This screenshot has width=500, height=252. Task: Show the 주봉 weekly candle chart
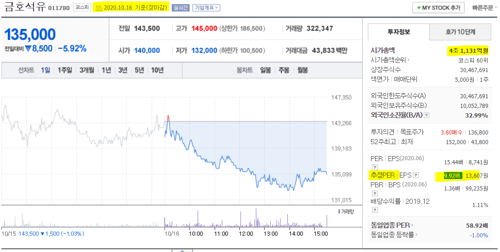pyautogui.click(x=284, y=70)
